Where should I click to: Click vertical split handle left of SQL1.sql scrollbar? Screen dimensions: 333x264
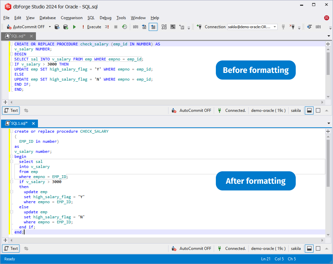[x=5, y=240]
